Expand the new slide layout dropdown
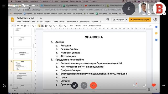The width and height of the screenshot is (168, 94). tap(15, 26)
